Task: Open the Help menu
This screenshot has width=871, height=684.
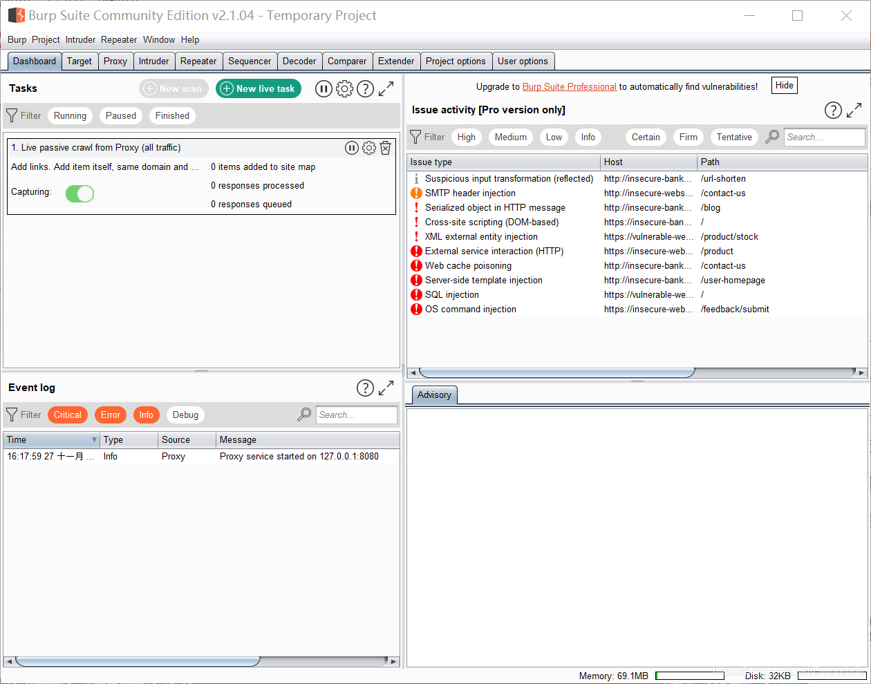Action: pos(190,39)
